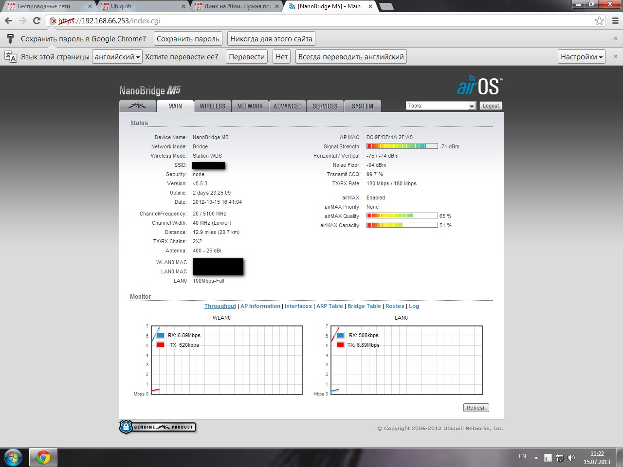The image size is (623, 467).
Task: Switch to the SYSTEM tab
Action: tap(363, 106)
